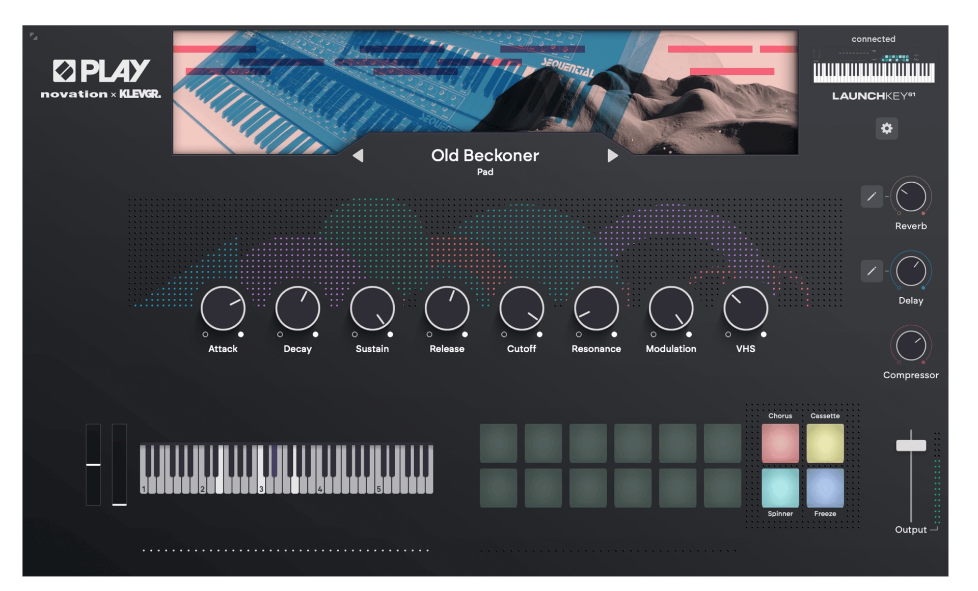
Task: Click the Pad category label
Action: [x=484, y=172]
